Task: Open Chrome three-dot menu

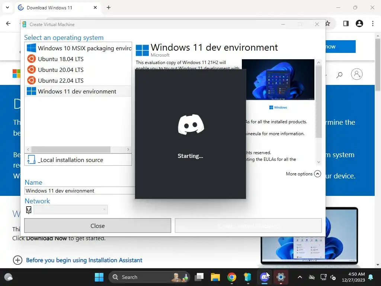Action: (x=373, y=23)
